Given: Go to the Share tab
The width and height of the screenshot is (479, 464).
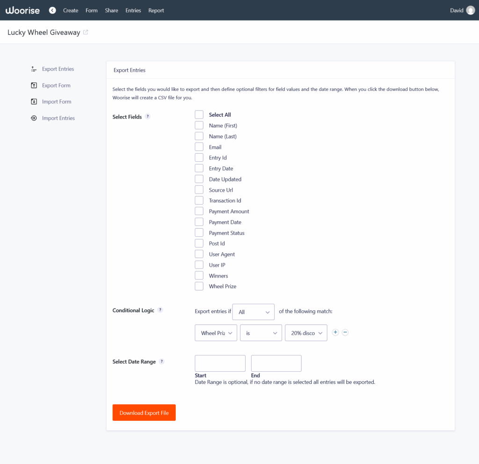Looking at the screenshot, I should [x=111, y=10].
